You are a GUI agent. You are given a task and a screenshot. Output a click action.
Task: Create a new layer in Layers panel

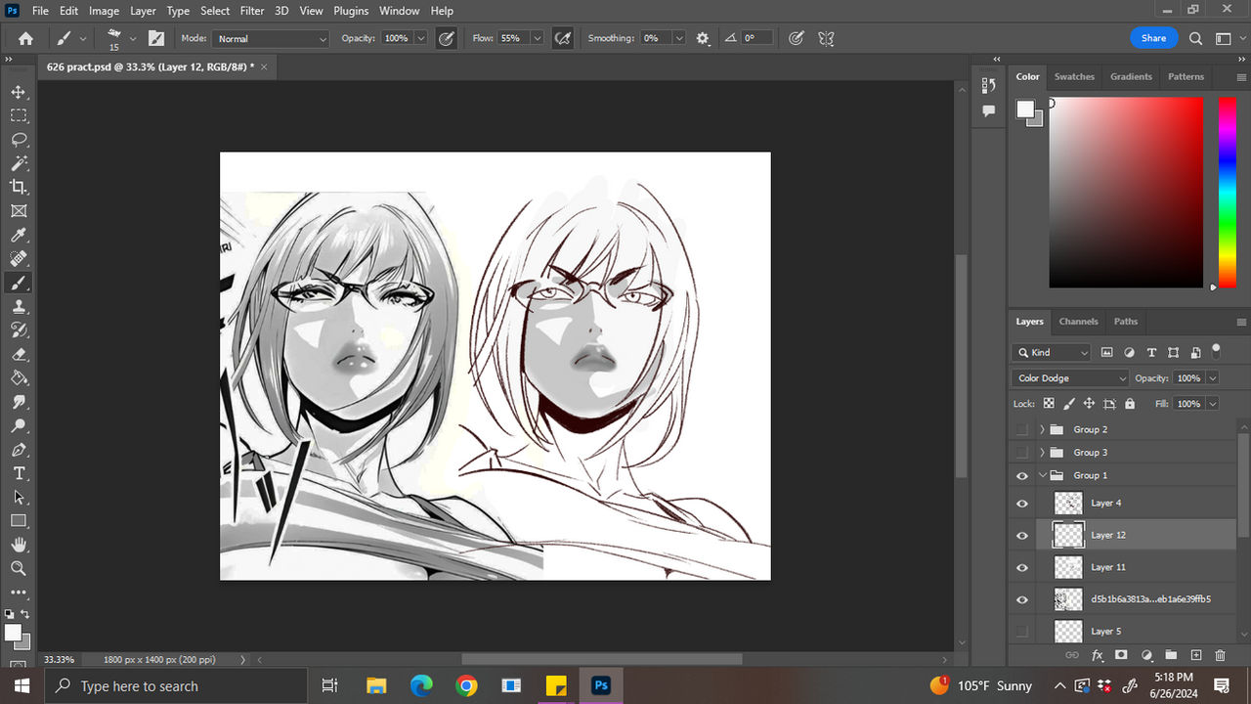coord(1195,655)
